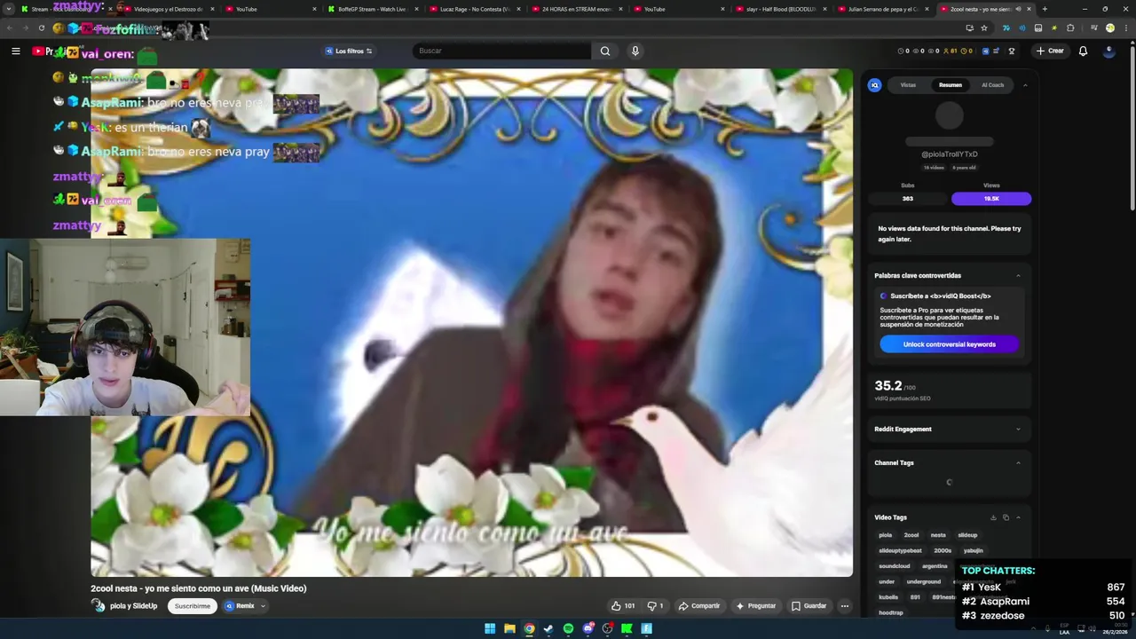Click Preguntar button
The height and width of the screenshot is (639, 1136).
click(x=756, y=606)
